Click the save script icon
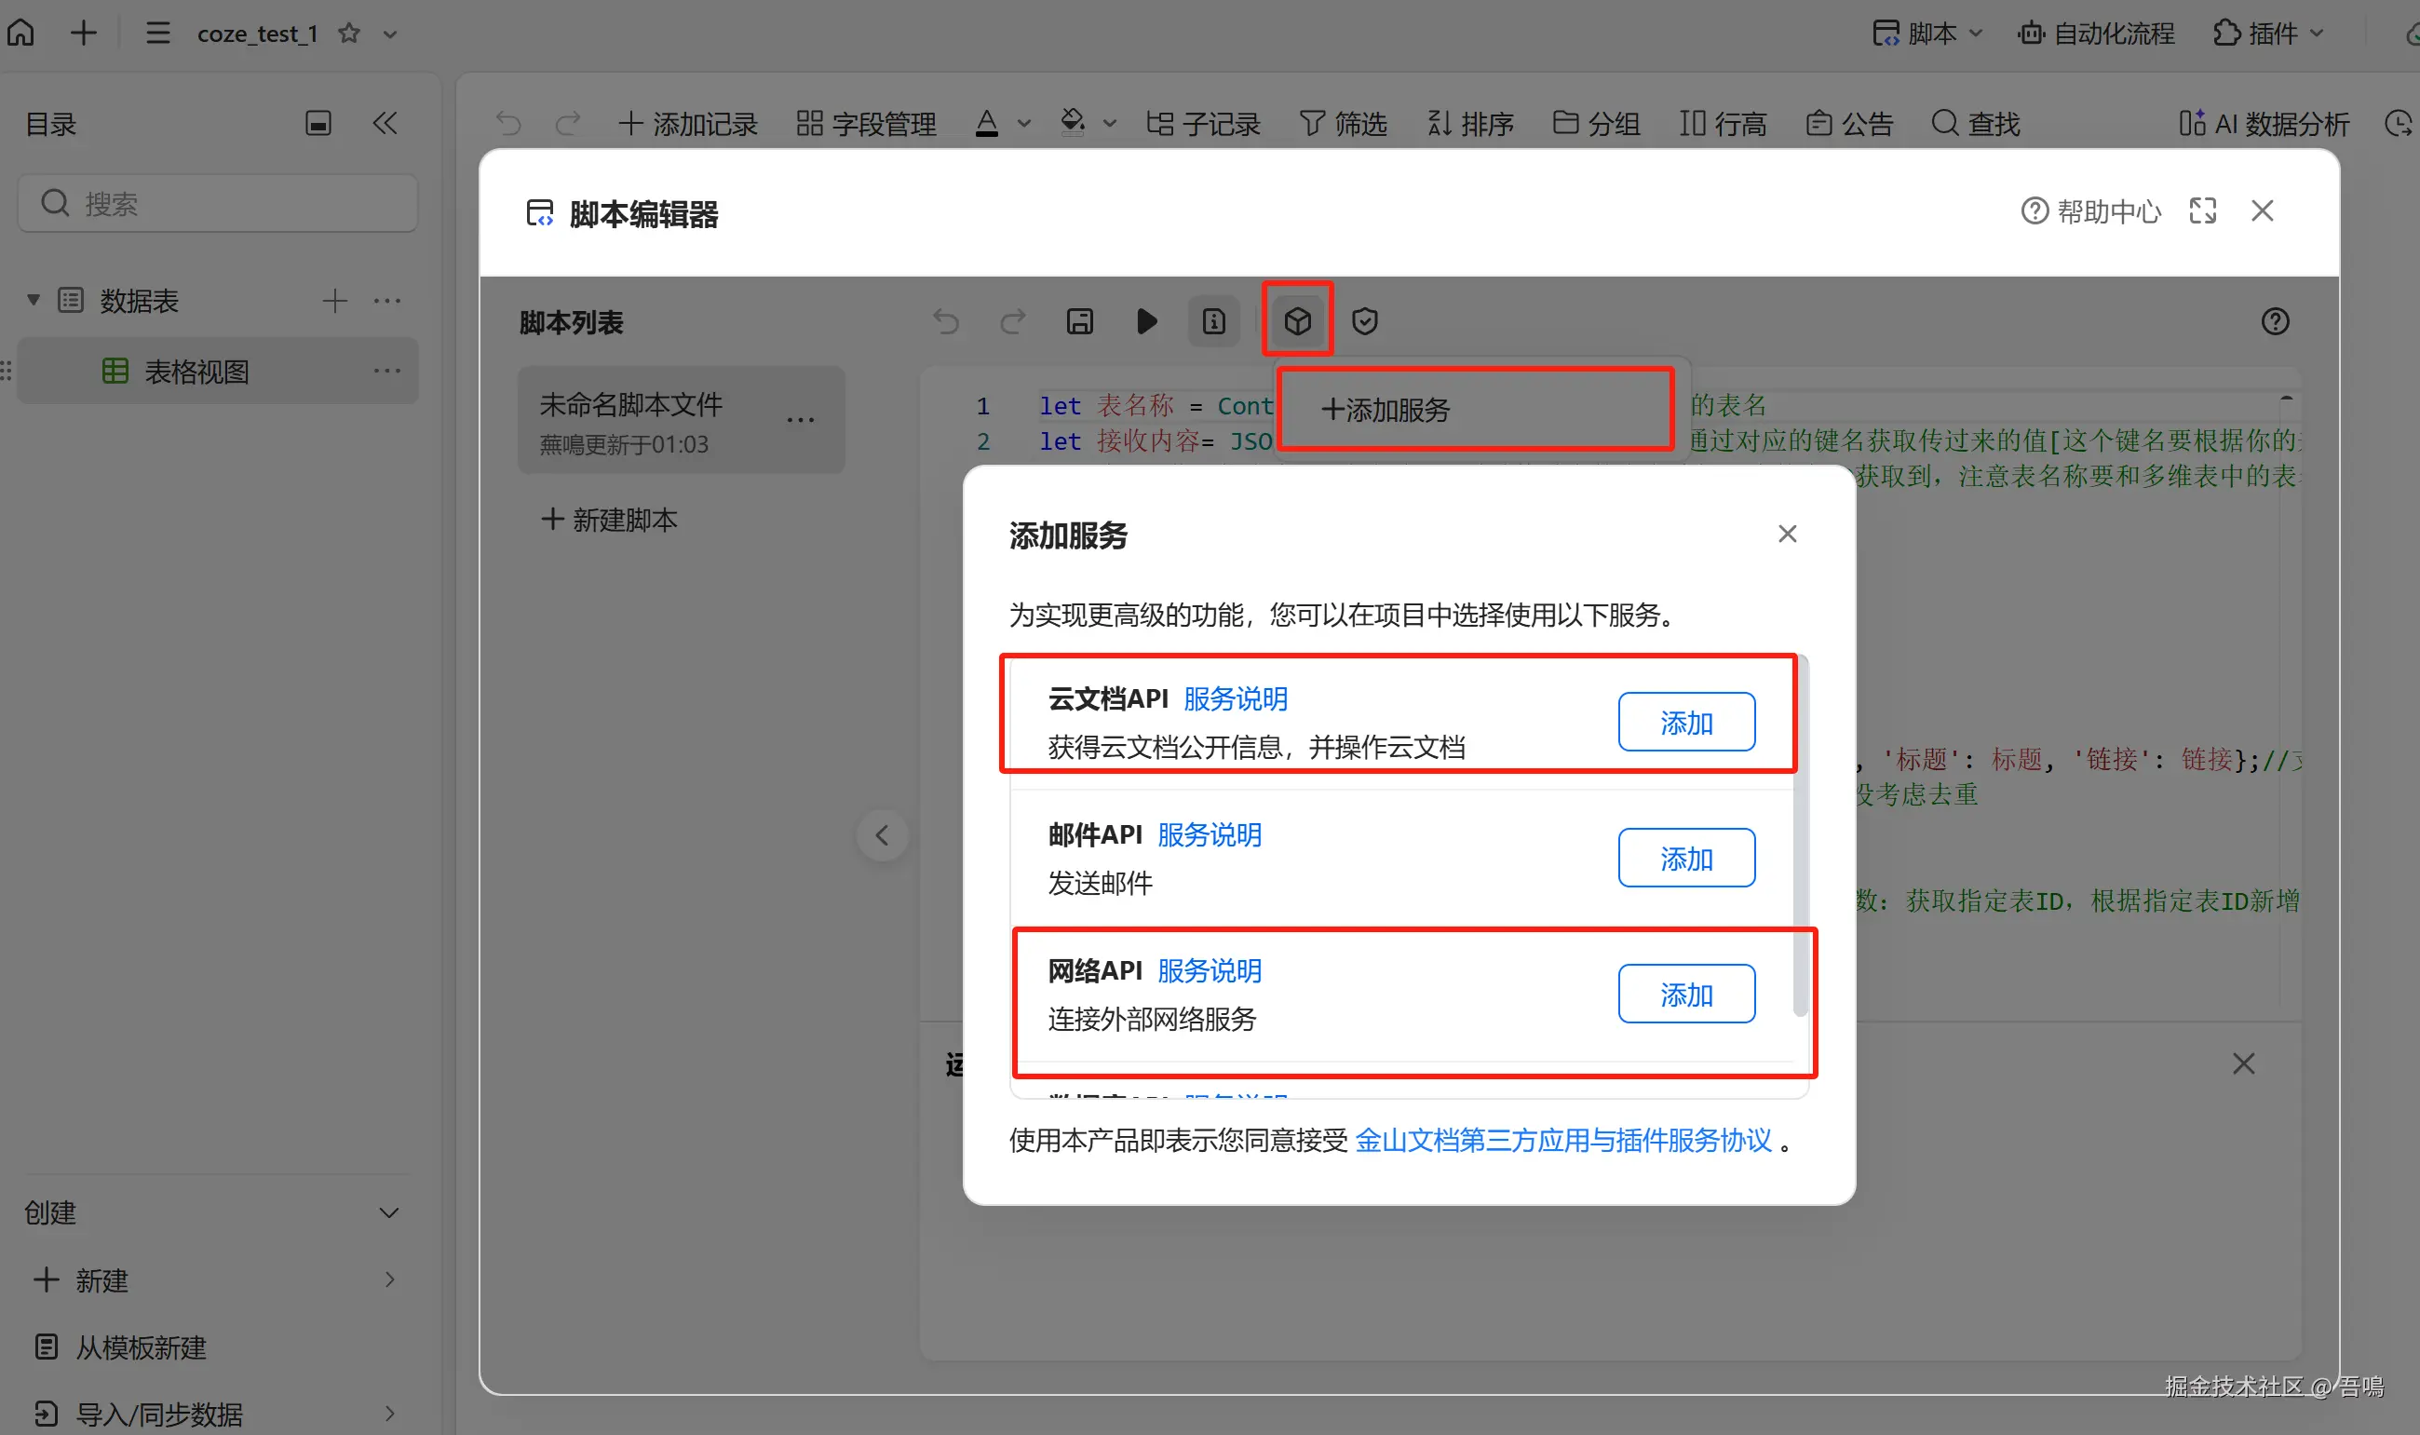The width and height of the screenshot is (2420, 1435). (x=1079, y=321)
